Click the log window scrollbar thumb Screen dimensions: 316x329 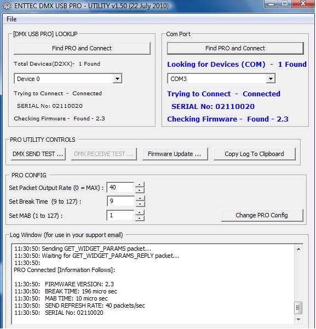(x=298, y=308)
